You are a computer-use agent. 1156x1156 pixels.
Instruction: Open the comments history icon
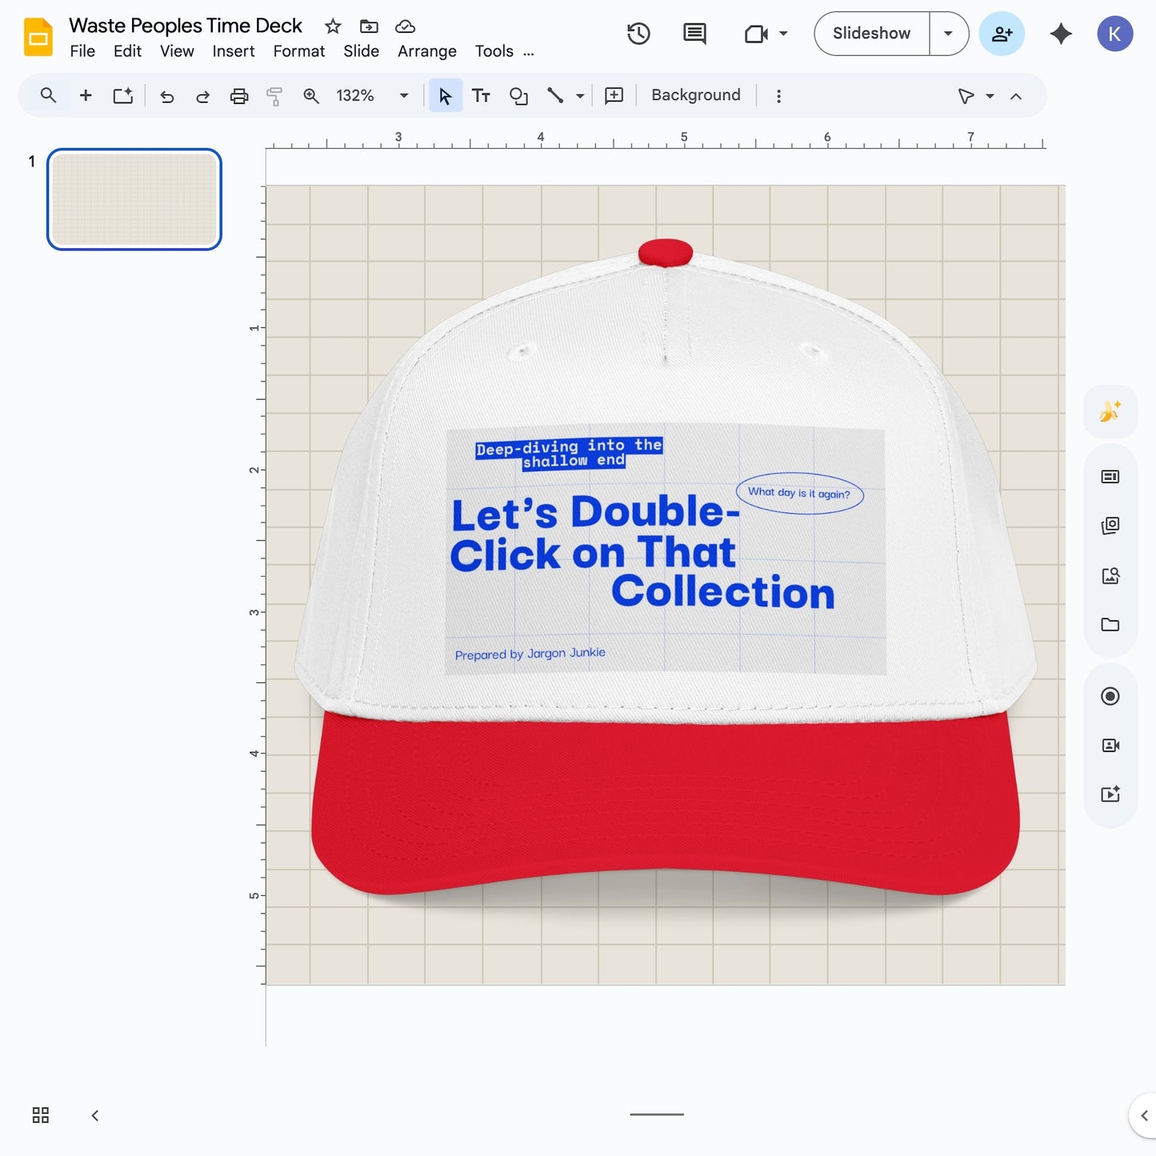[694, 34]
